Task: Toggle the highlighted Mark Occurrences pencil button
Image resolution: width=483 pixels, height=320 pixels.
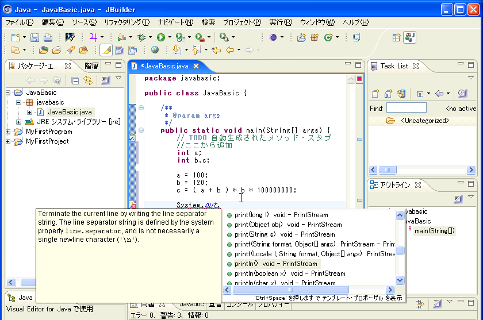Action: (105, 50)
